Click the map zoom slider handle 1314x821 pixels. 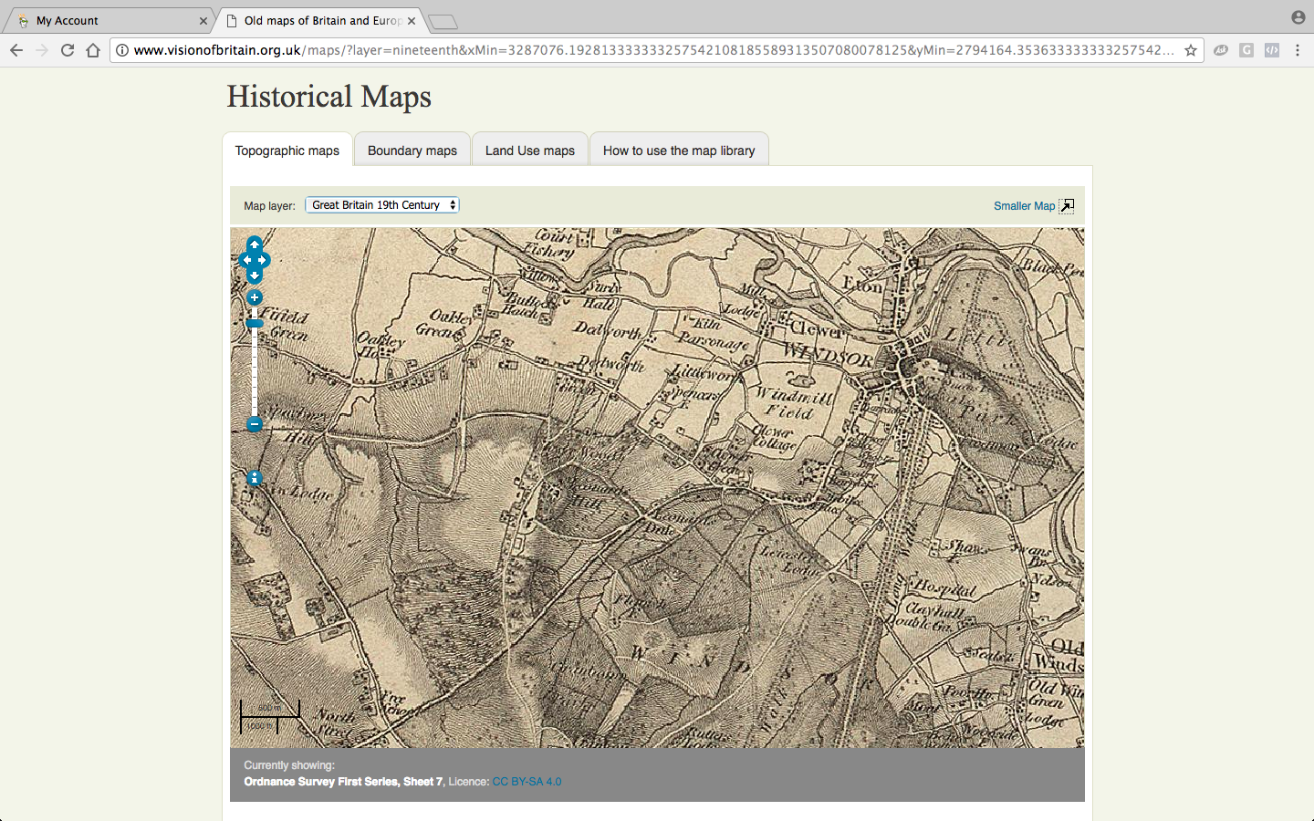pos(255,323)
